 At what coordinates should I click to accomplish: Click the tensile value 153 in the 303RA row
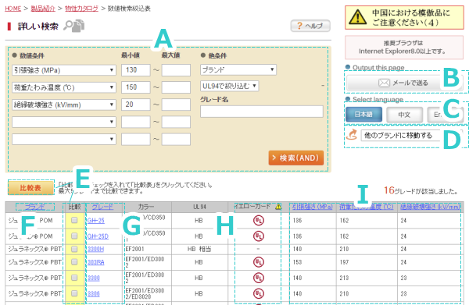[297, 262]
